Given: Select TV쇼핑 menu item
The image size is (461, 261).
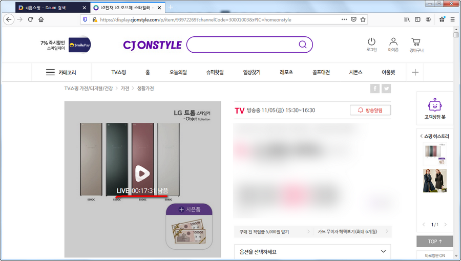Looking at the screenshot, I should (119, 72).
